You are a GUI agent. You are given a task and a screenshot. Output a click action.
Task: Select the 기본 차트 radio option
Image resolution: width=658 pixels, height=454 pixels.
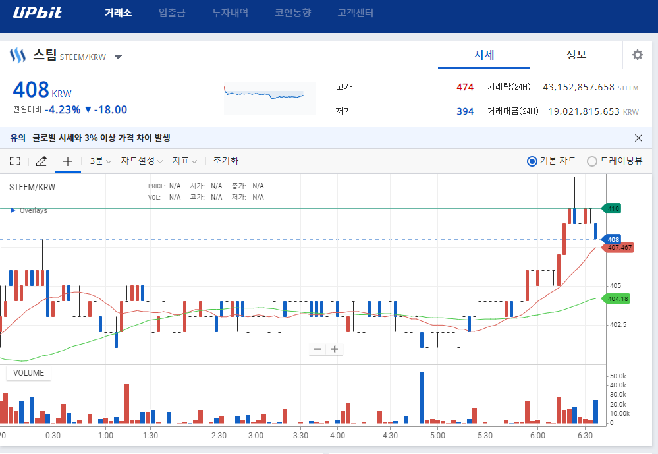click(551, 161)
